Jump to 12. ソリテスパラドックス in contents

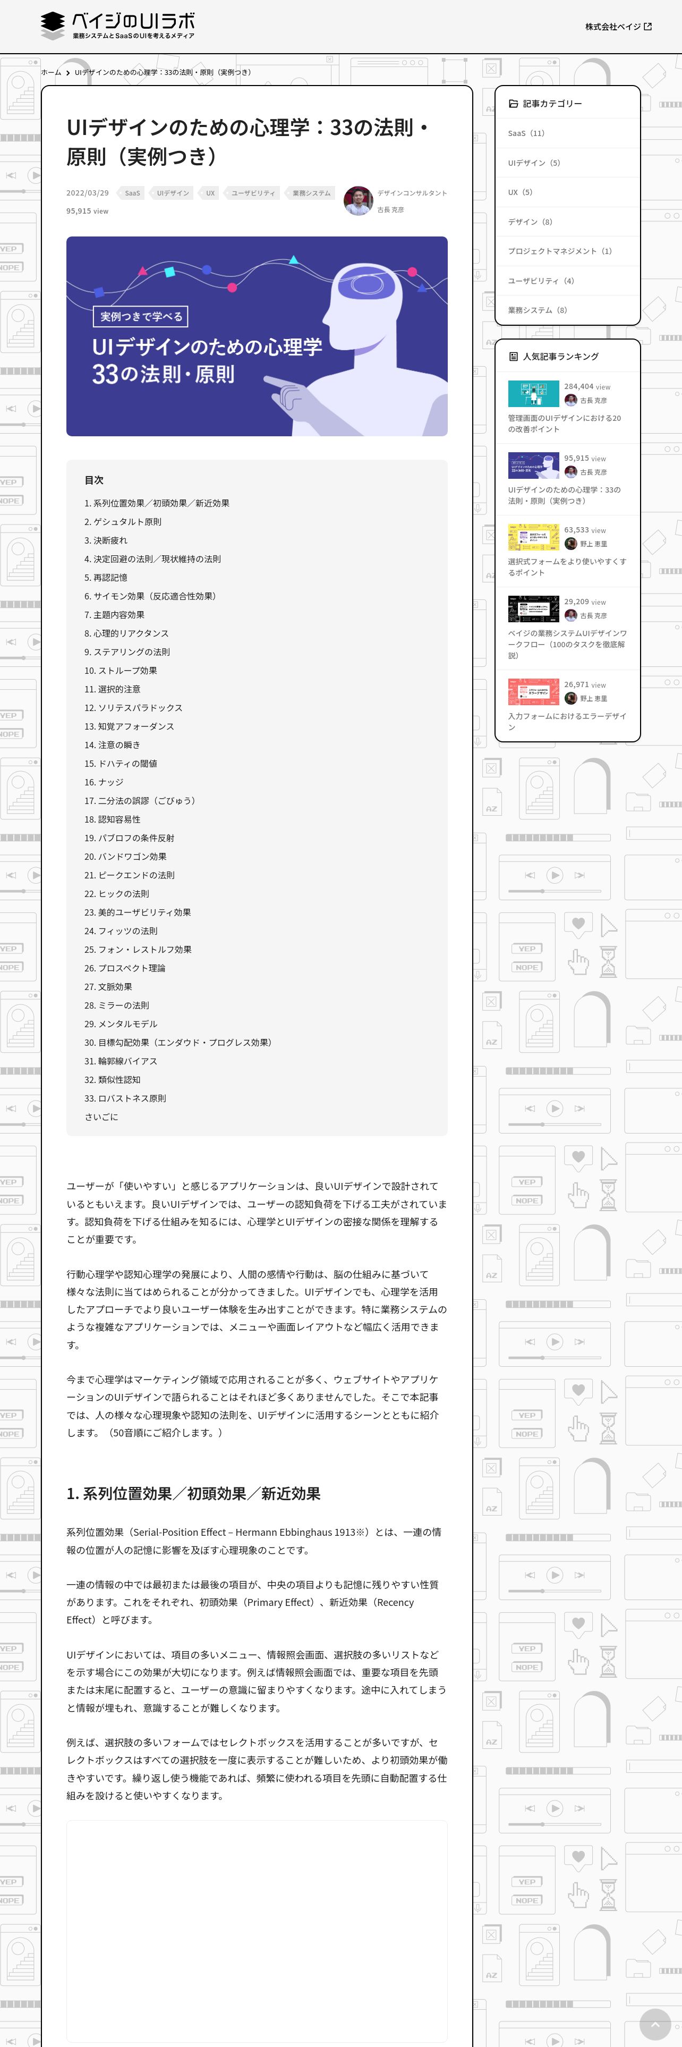tap(133, 708)
